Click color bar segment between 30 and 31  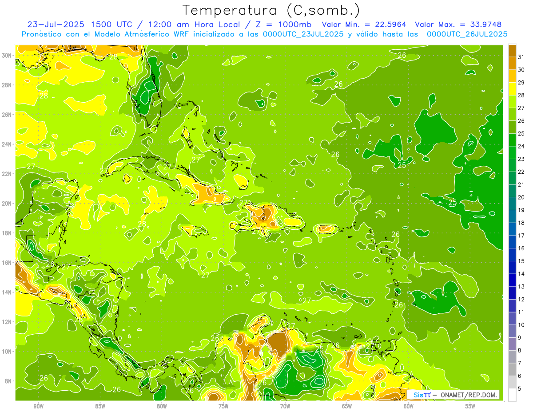point(512,63)
